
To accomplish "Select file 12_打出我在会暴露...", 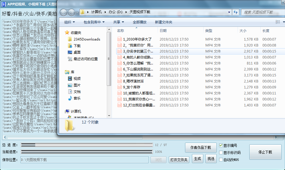I will coord(139,105).
